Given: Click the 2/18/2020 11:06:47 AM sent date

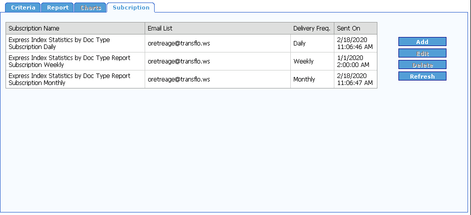Looking at the screenshot, I should pyautogui.click(x=356, y=79).
